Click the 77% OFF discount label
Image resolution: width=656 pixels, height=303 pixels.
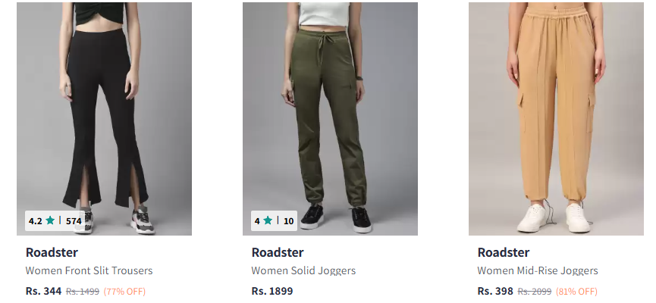pos(124,292)
